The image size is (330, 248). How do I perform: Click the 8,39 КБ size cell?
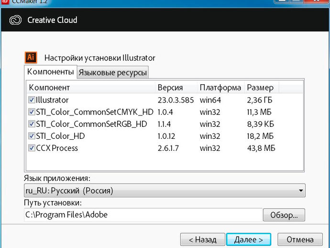coord(261,124)
